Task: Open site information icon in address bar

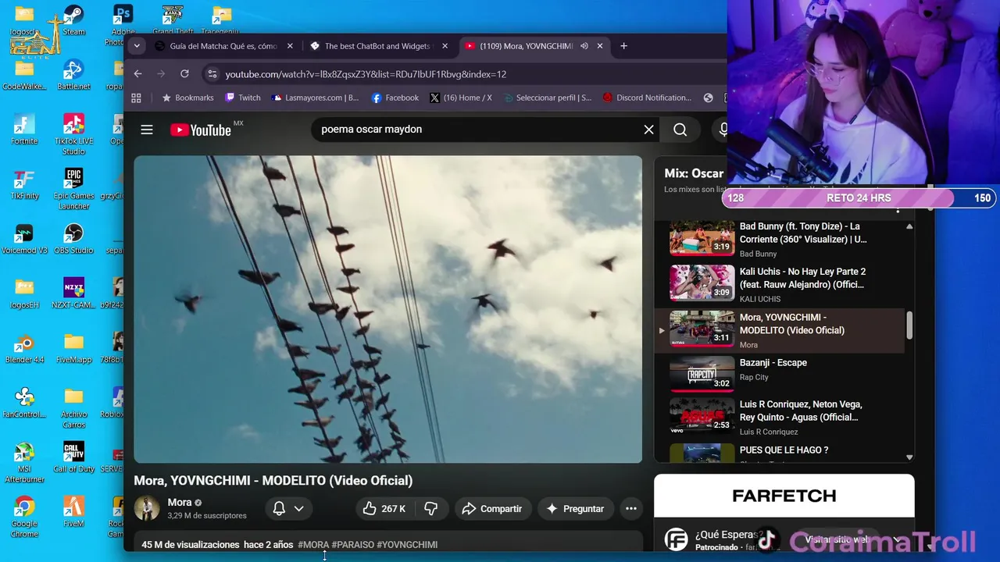Action: [x=212, y=74]
